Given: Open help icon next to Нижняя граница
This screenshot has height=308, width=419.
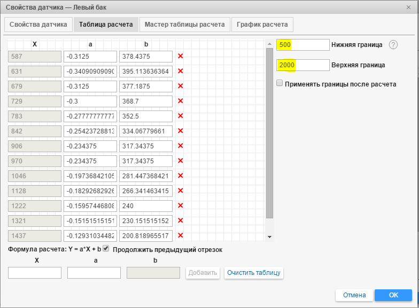Looking at the screenshot, I should point(393,45).
